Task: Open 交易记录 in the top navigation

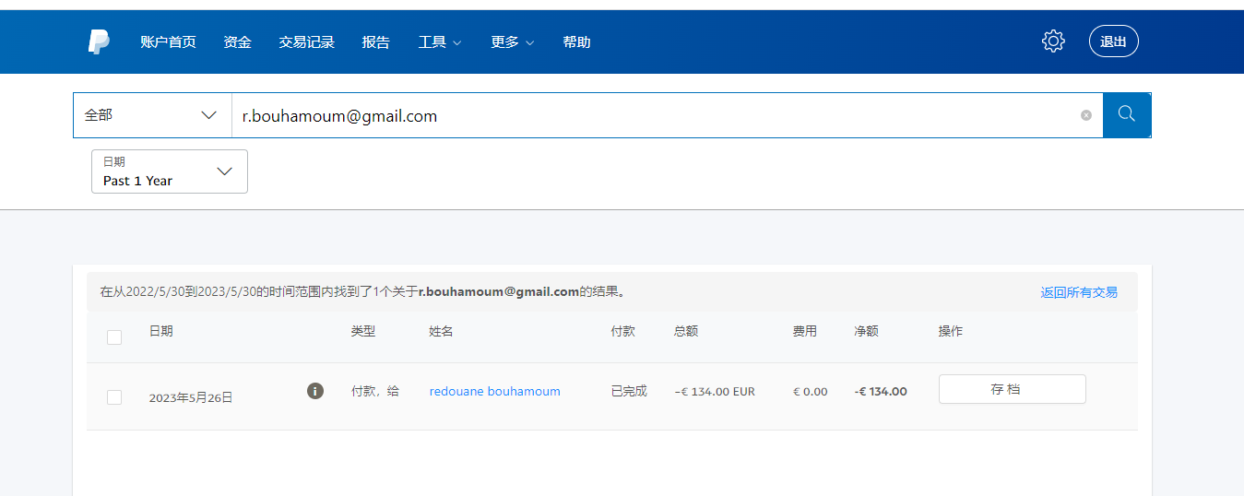Action: [306, 42]
